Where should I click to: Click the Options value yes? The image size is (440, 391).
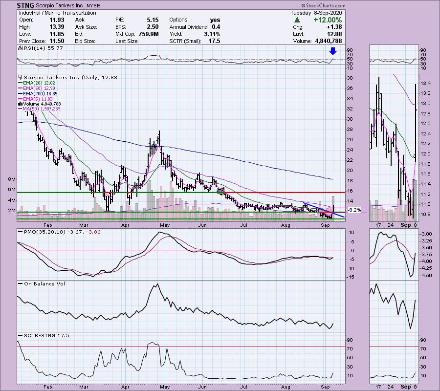click(215, 20)
